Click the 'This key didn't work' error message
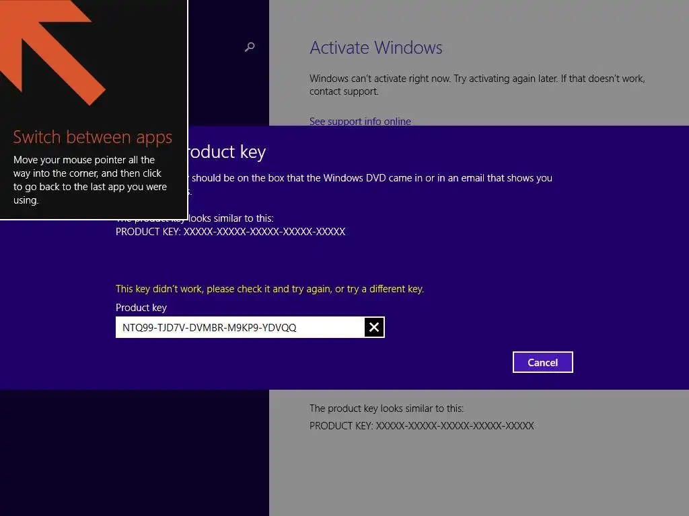Image resolution: width=689 pixels, height=516 pixels. tap(270, 289)
